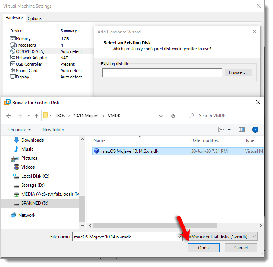273x267 pixels.
Task: Click the Open button
Action: coord(203,248)
